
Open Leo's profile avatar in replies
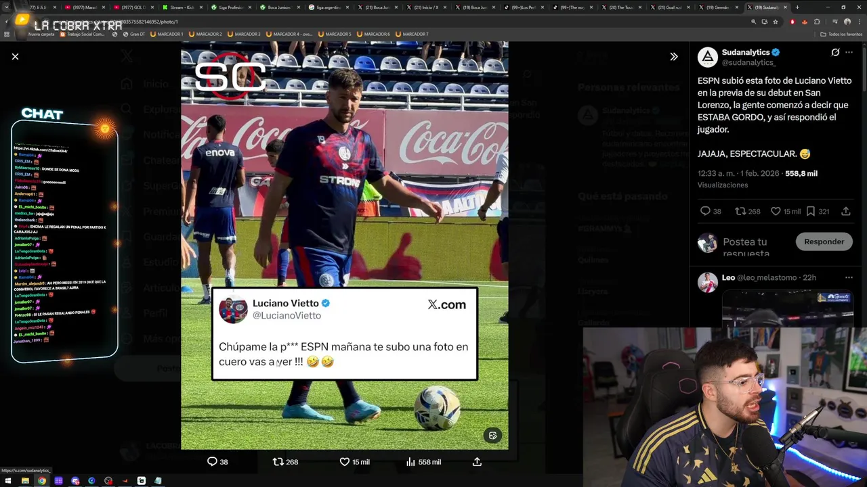[708, 282]
